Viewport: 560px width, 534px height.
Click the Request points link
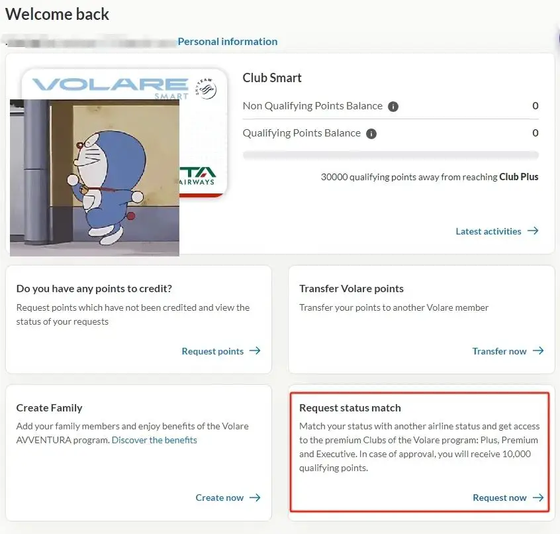click(212, 351)
